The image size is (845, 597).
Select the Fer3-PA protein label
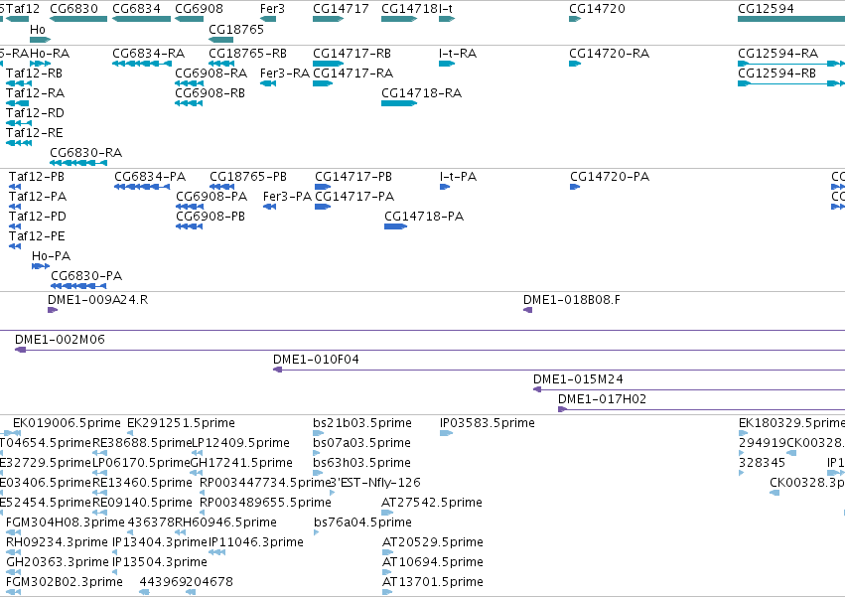point(287,197)
